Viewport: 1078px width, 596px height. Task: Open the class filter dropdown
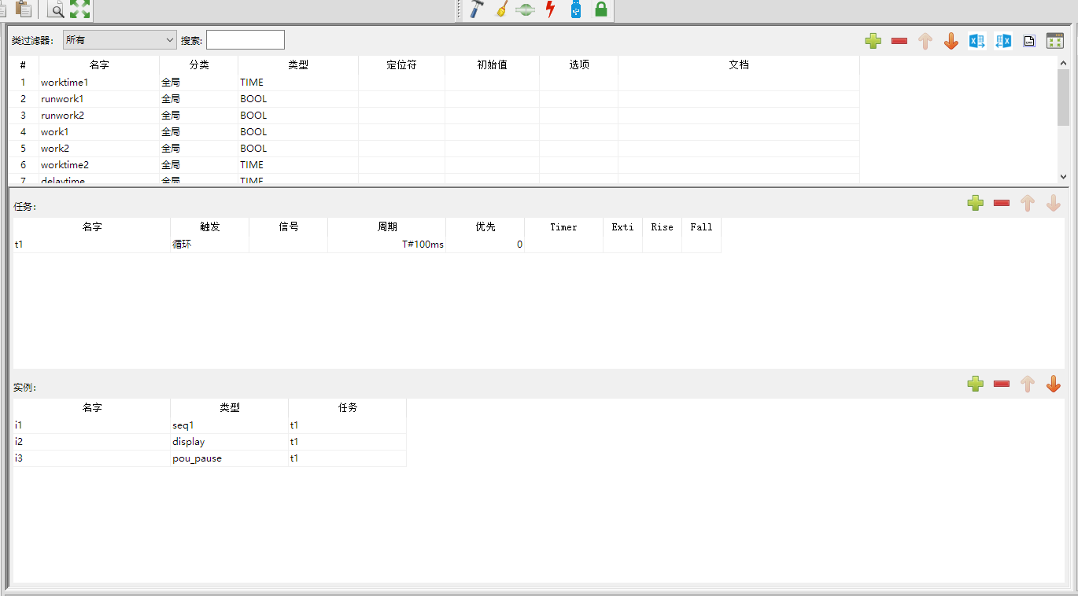(120, 40)
